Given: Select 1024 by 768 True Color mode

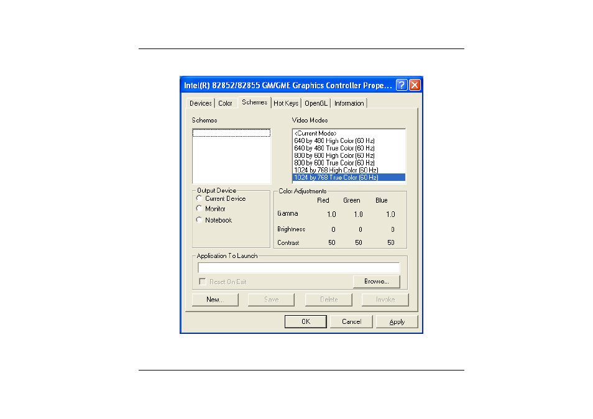Looking at the screenshot, I should pos(349,177).
